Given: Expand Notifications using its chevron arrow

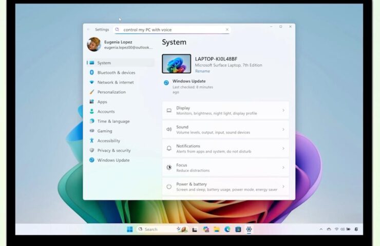Looking at the screenshot, I should (x=283, y=148).
